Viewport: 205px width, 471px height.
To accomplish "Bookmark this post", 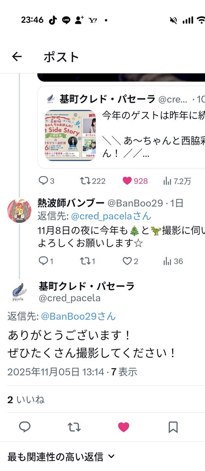I will click(x=173, y=427).
